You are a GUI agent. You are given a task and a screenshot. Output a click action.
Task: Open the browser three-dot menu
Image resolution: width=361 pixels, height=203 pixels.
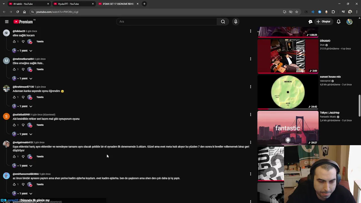pos(357,12)
